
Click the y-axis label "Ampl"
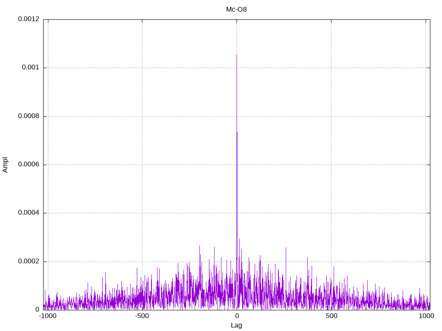click(5, 165)
